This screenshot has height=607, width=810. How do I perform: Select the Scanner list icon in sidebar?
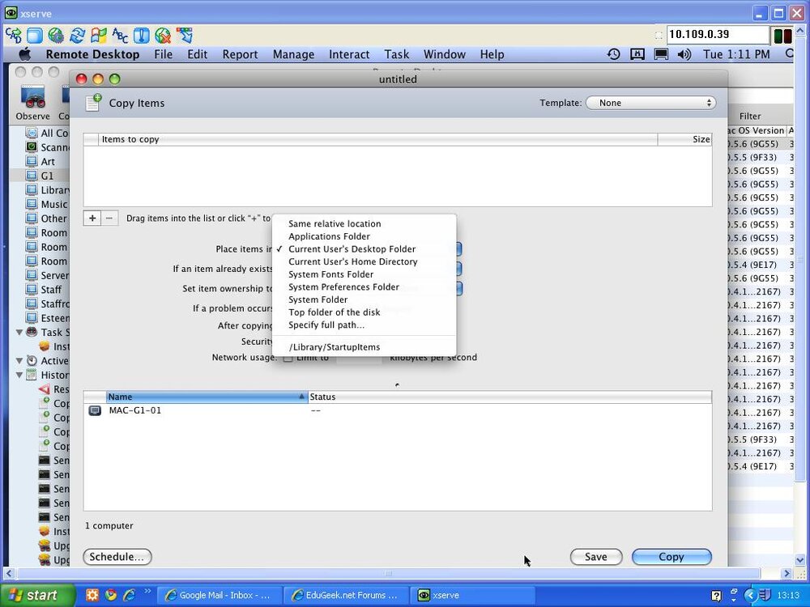click(32, 147)
